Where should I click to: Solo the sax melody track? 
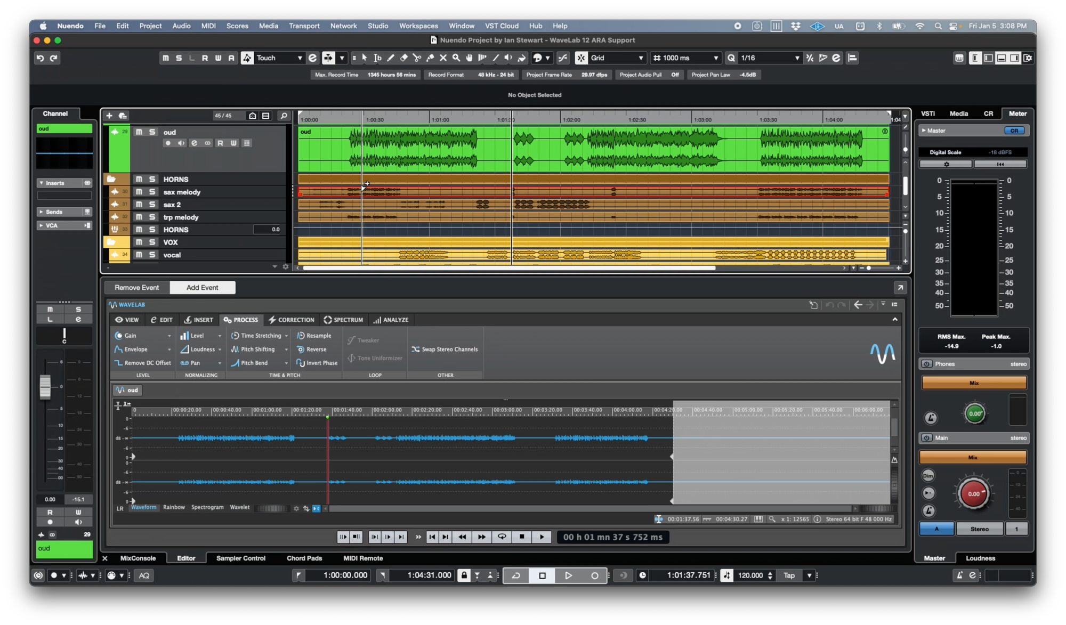point(152,192)
